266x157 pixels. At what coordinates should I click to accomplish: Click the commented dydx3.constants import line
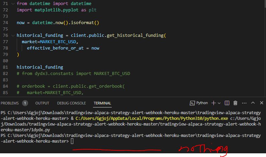(x=73, y=74)
